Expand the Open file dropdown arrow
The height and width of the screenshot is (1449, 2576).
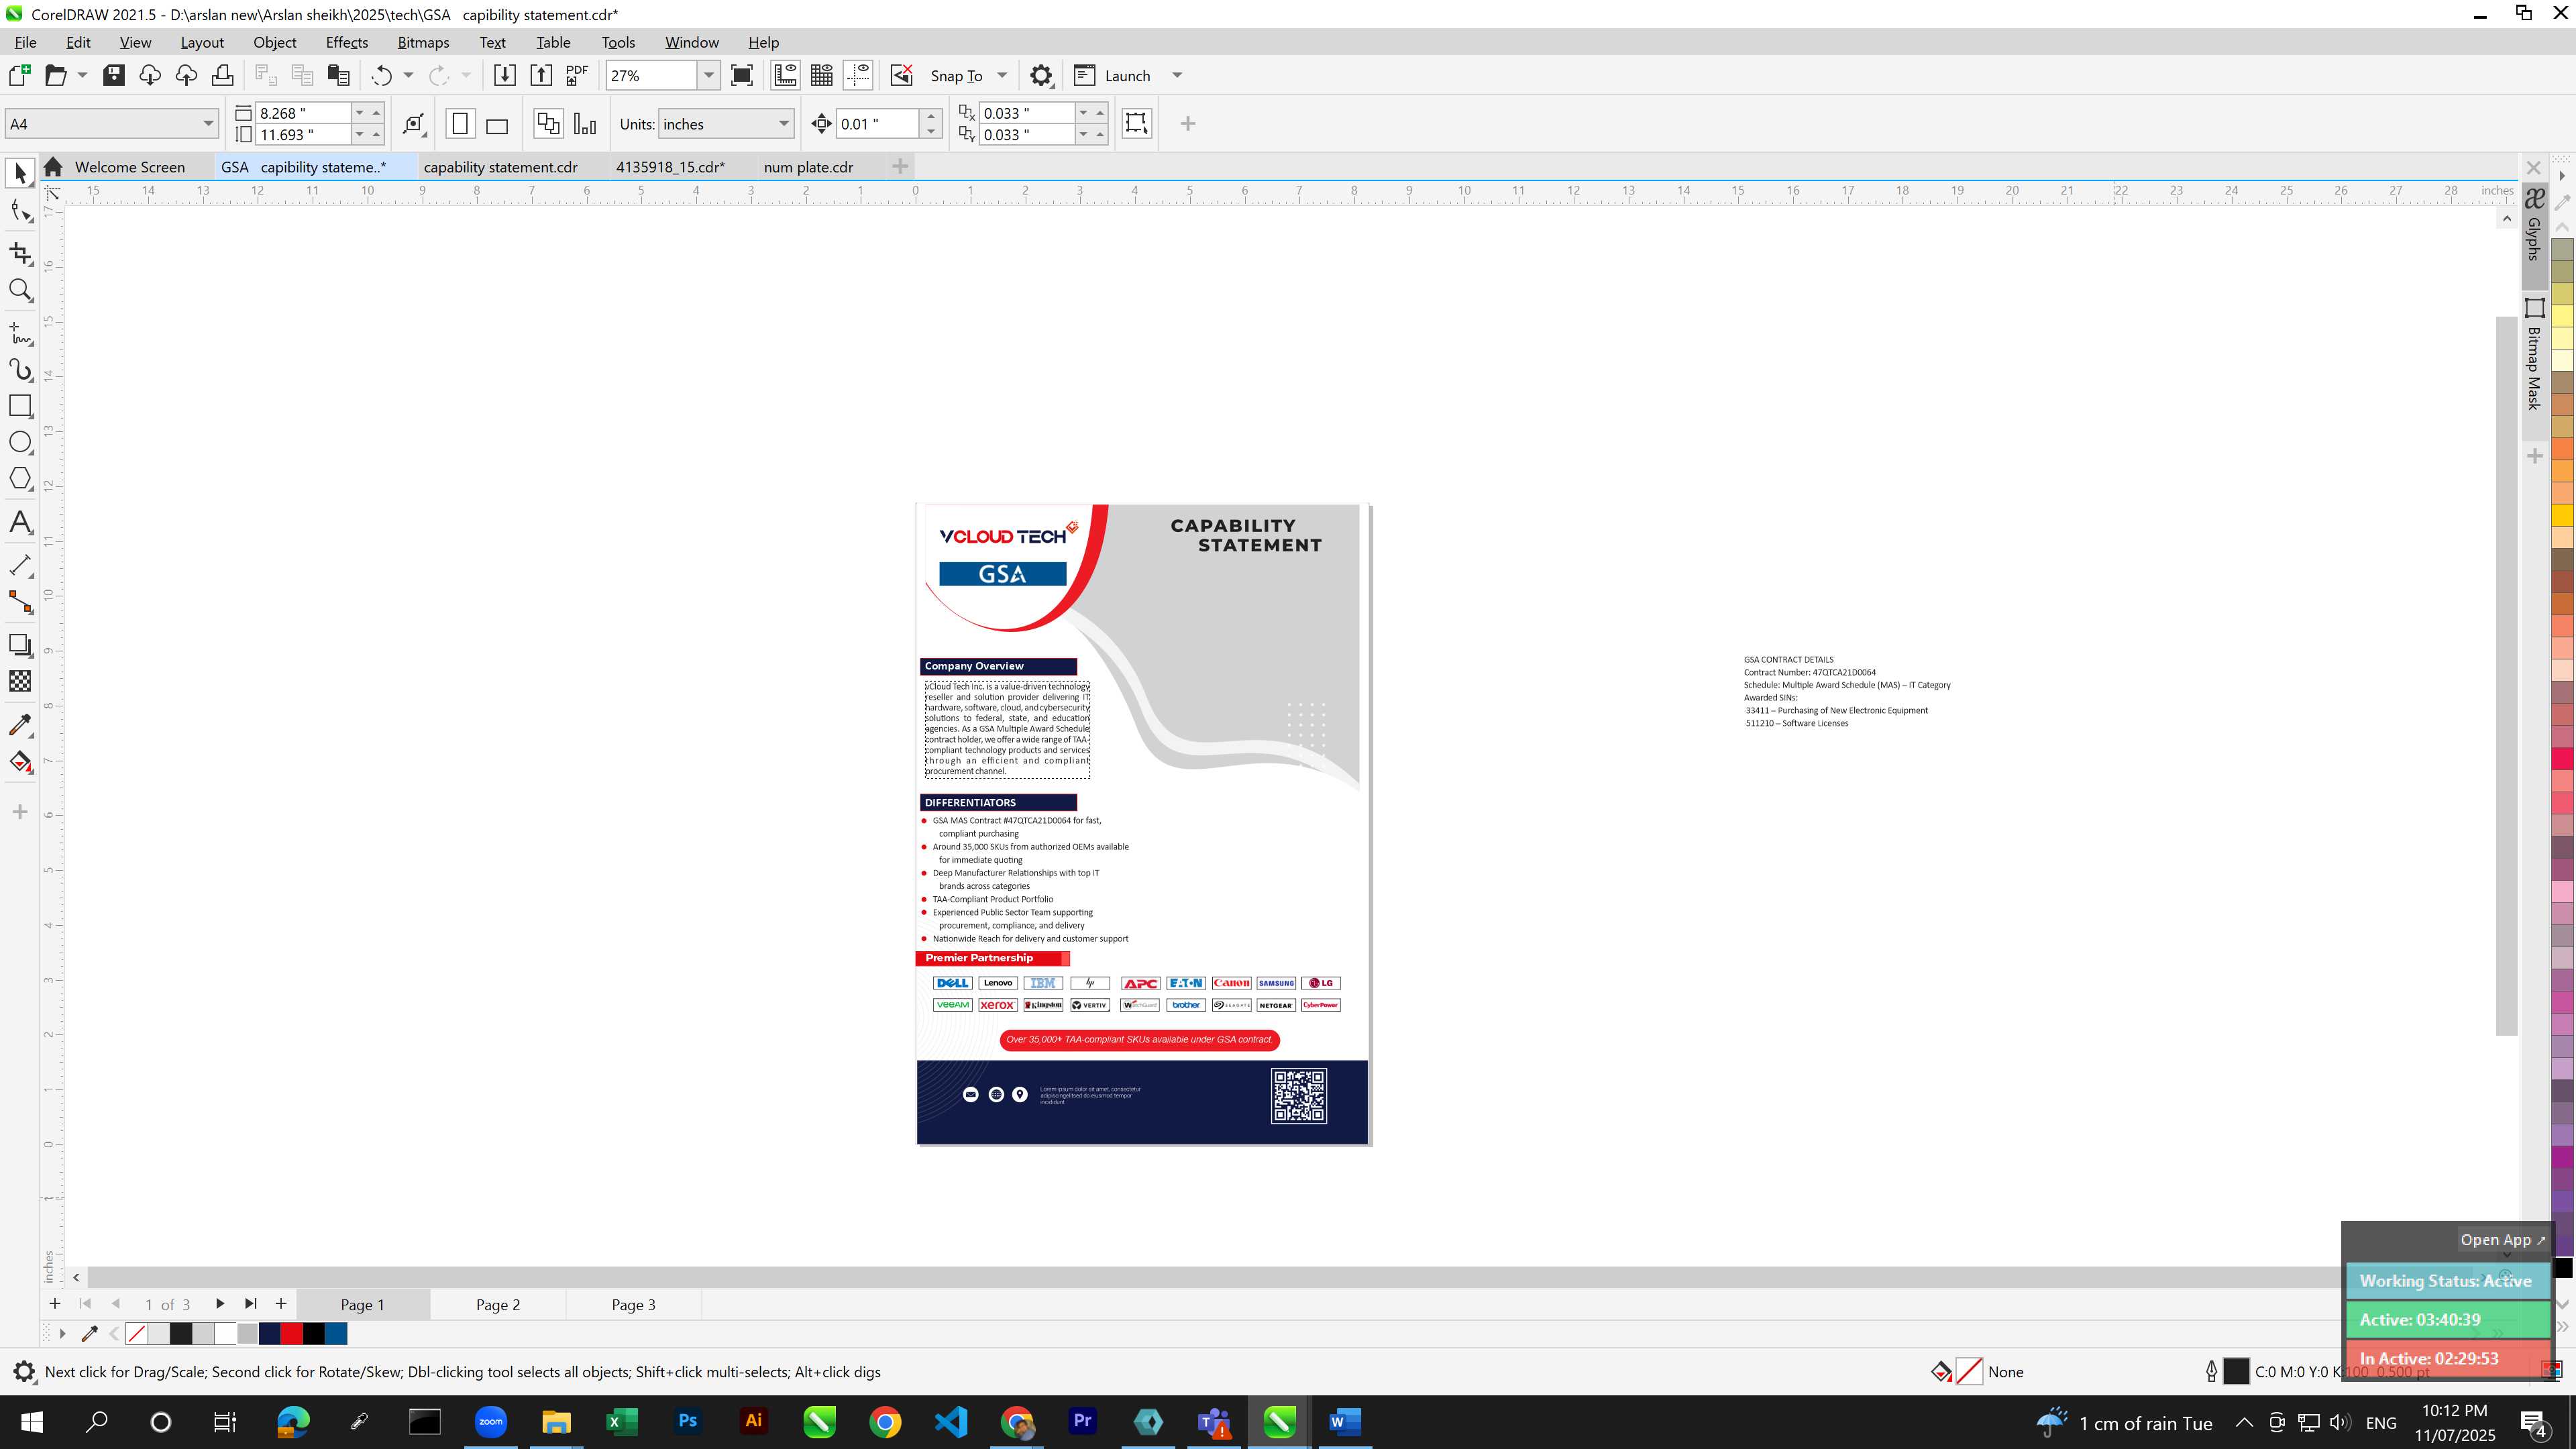pyautogui.click(x=82, y=76)
